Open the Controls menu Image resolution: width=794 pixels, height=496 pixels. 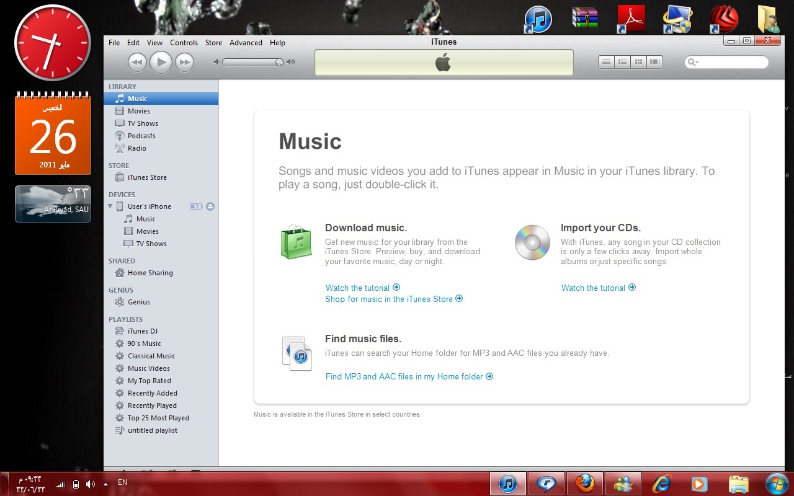pos(184,43)
